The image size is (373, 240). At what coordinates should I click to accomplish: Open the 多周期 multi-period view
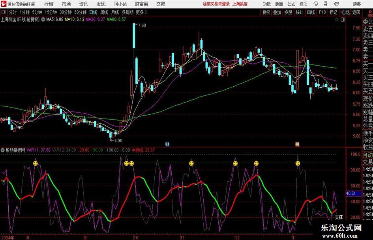tap(127, 12)
